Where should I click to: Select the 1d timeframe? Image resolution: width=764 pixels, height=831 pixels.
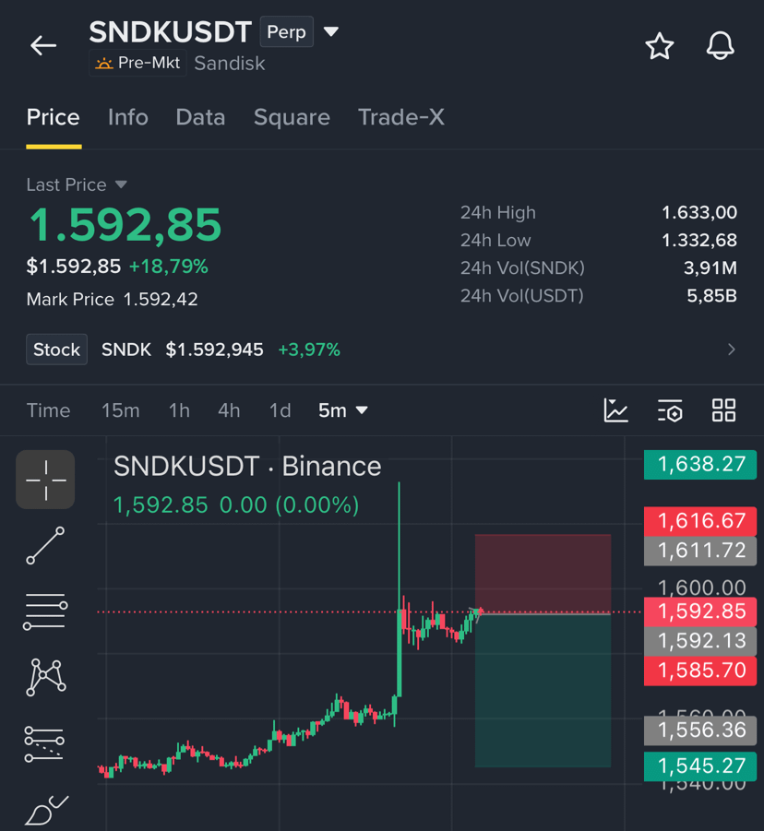coord(280,410)
